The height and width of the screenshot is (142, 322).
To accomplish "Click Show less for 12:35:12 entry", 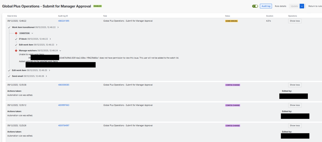I will pos(295,105).
